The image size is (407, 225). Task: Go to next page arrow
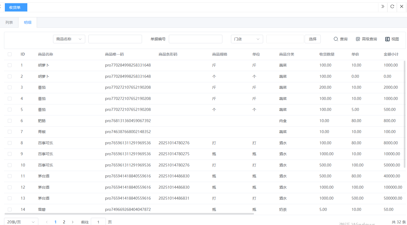[73, 222]
